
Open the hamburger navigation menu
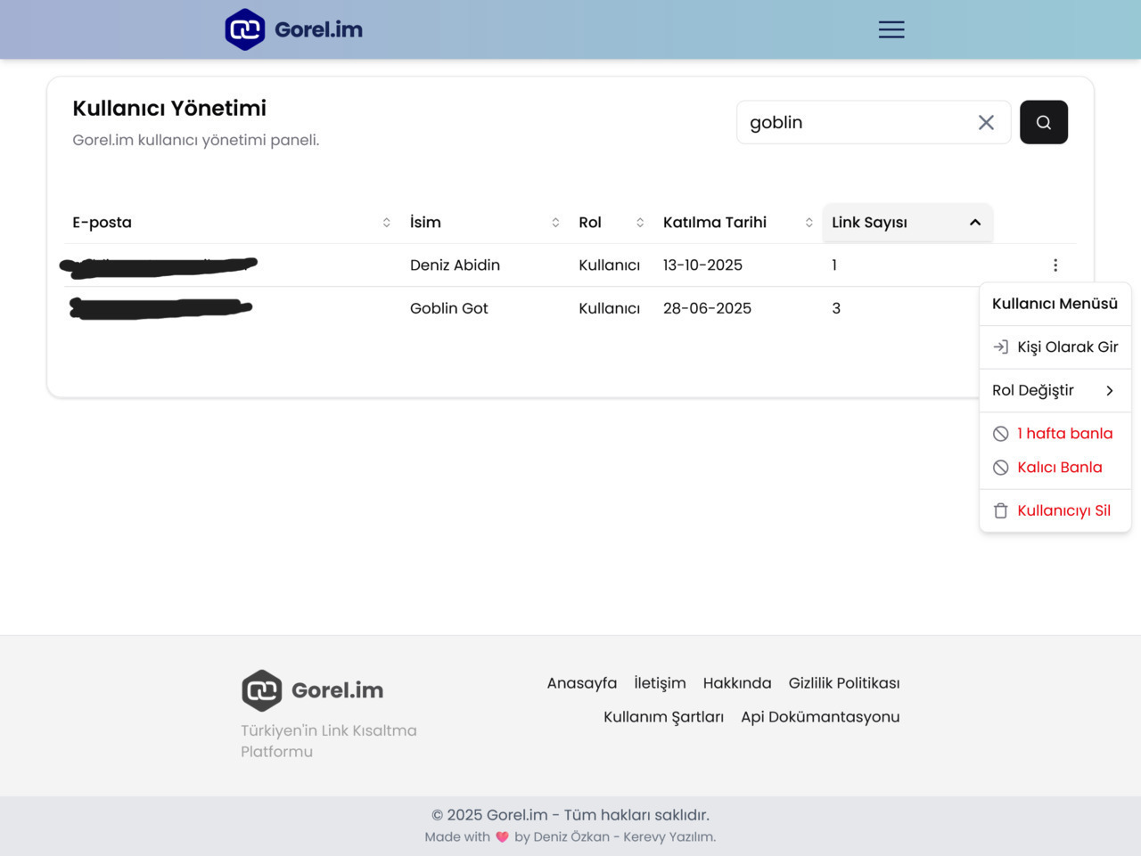tap(891, 29)
